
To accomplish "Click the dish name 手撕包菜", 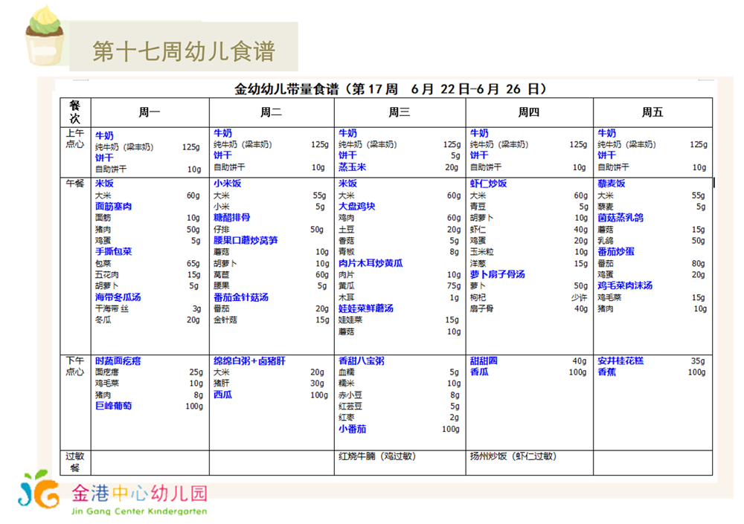I will point(113,251).
